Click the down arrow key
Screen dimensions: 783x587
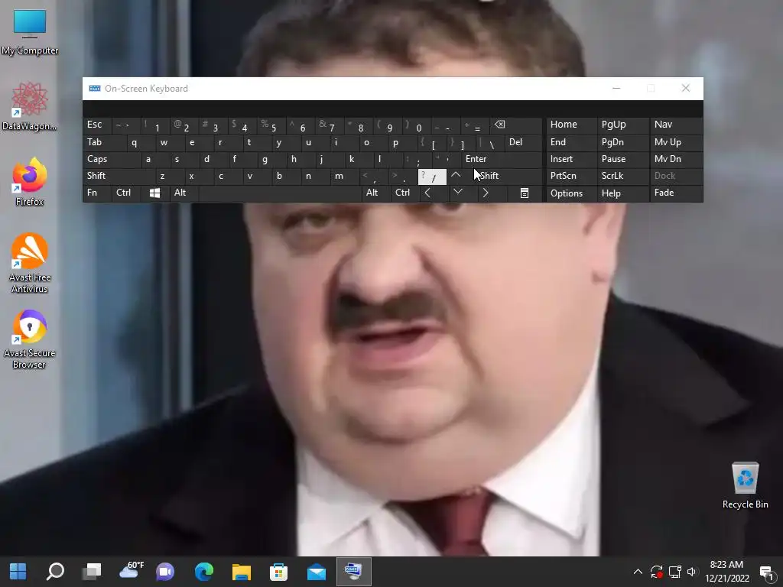pos(457,192)
